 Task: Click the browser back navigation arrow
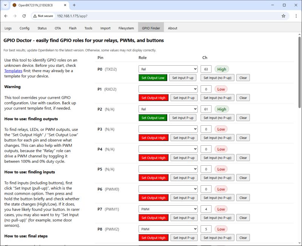[x=6, y=17]
